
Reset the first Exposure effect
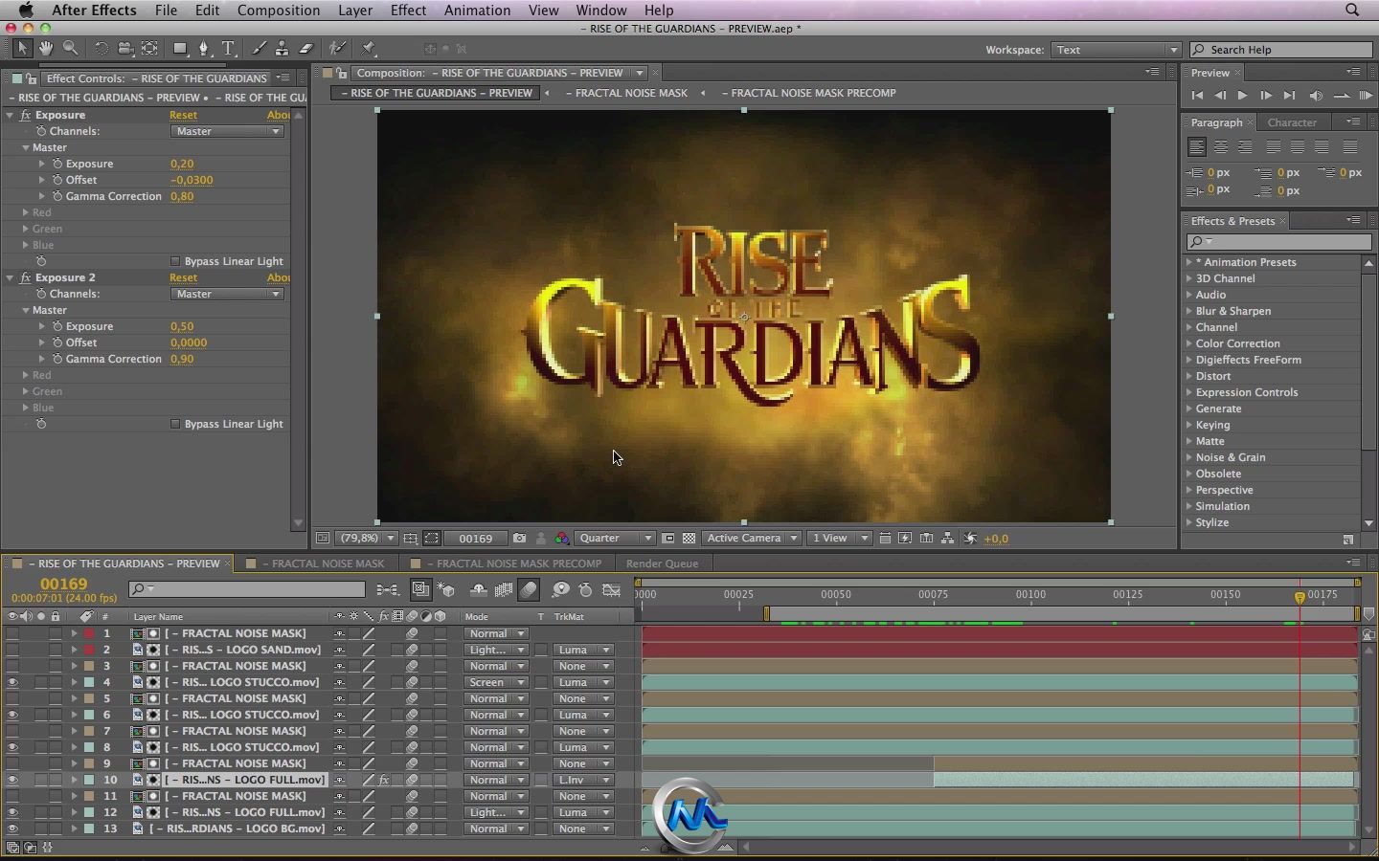coord(183,115)
